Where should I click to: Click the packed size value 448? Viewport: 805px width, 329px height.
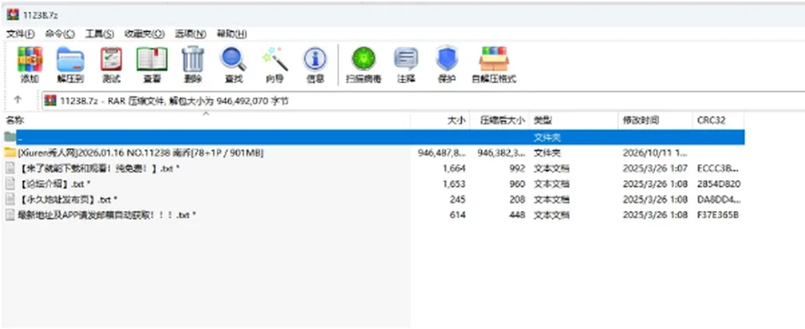click(517, 214)
